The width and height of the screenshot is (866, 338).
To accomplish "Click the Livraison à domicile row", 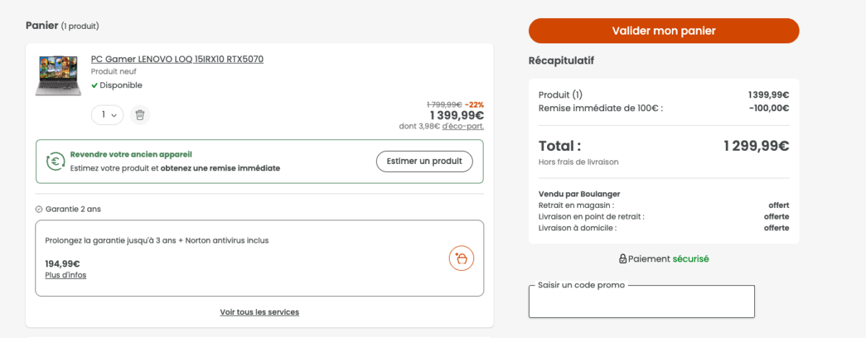I will click(x=664, y=228).
